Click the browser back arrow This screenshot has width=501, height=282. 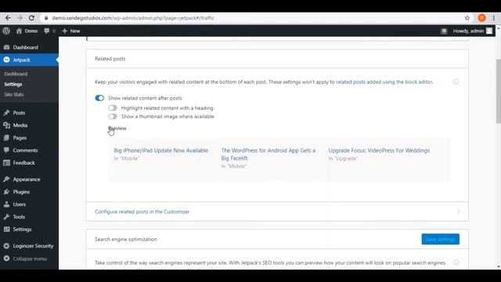8,18
